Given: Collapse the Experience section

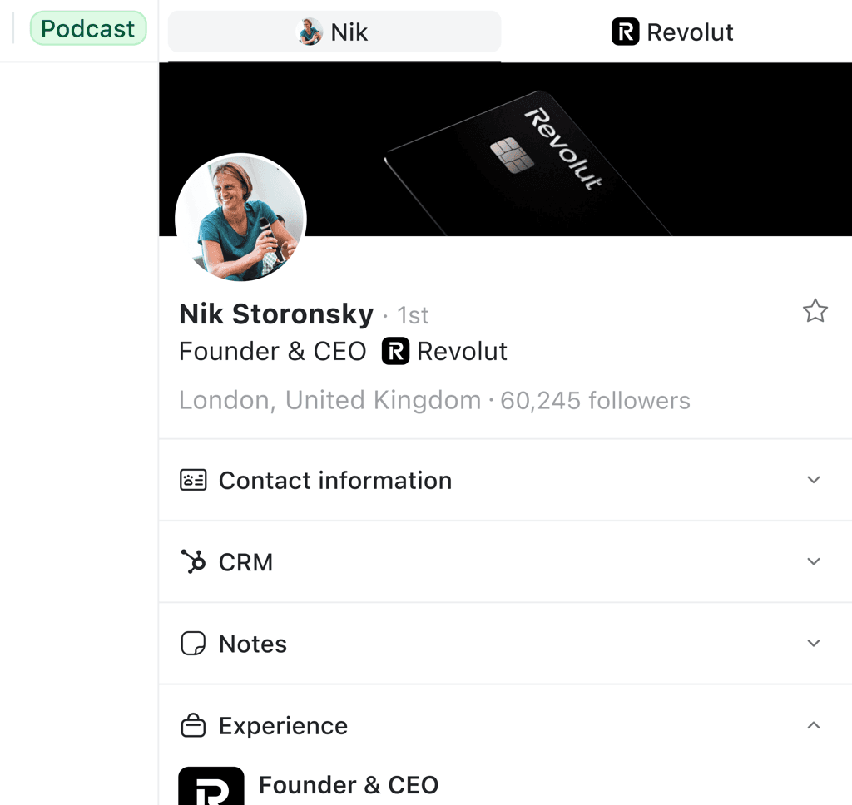Looking at the screenshot, I should (814, 724).
